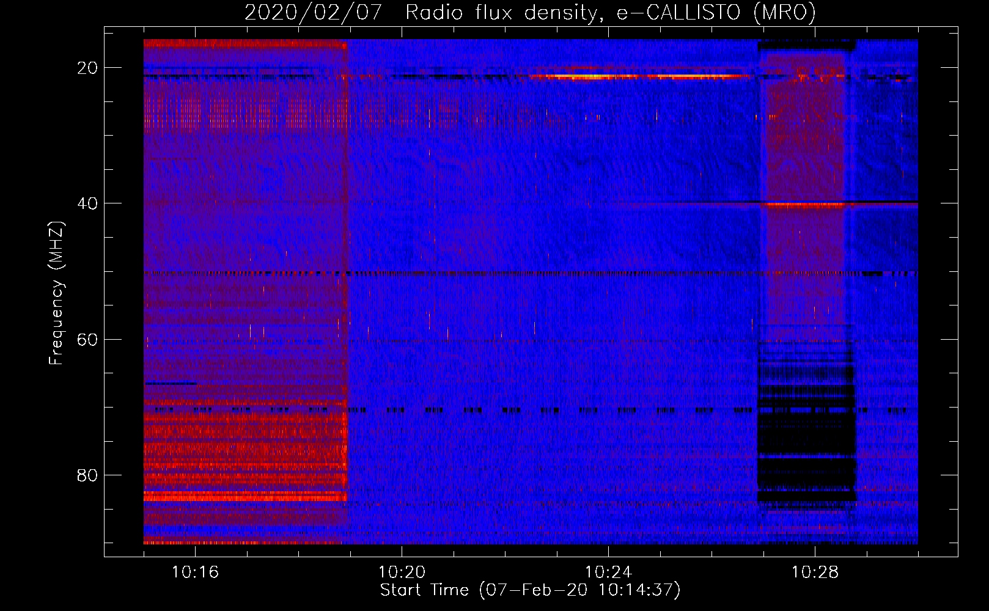The height and width of the screenshot is (611, 989).
Task: Click the '40' frequency tick label
Action: [x=88, y=203]
